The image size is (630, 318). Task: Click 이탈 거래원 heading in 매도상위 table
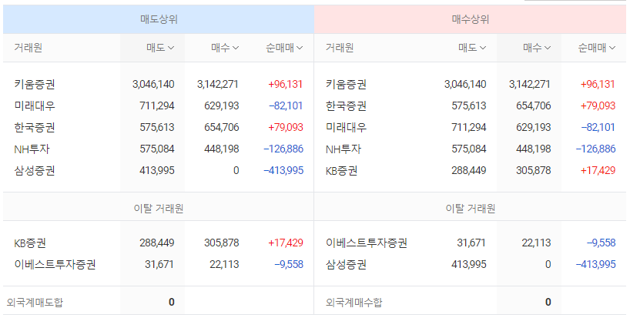[x=159, y=209]
